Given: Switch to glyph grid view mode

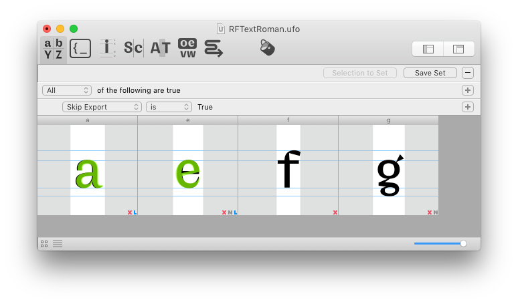Looking at the screenshot, I should [x=44, y=244].
